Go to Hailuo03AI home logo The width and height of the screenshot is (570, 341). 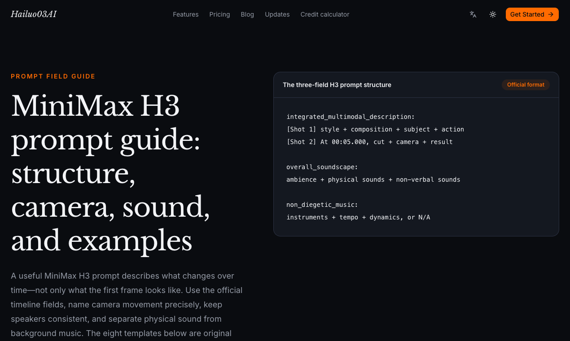(34, 14)
